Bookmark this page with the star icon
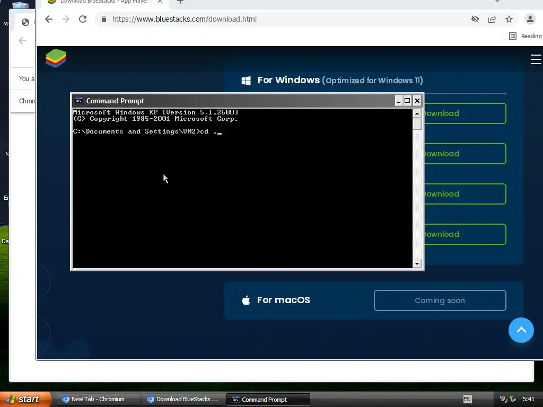This screenshot has width=543, height=407. coord(509,19)
